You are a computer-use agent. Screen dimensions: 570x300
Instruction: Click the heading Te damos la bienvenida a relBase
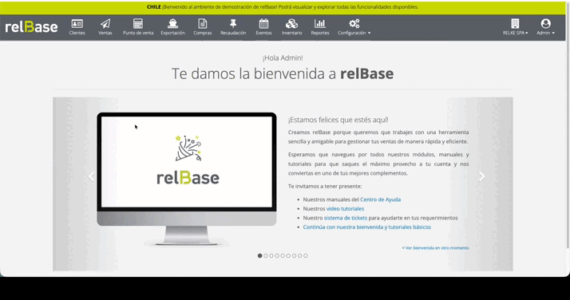point(283,73)
